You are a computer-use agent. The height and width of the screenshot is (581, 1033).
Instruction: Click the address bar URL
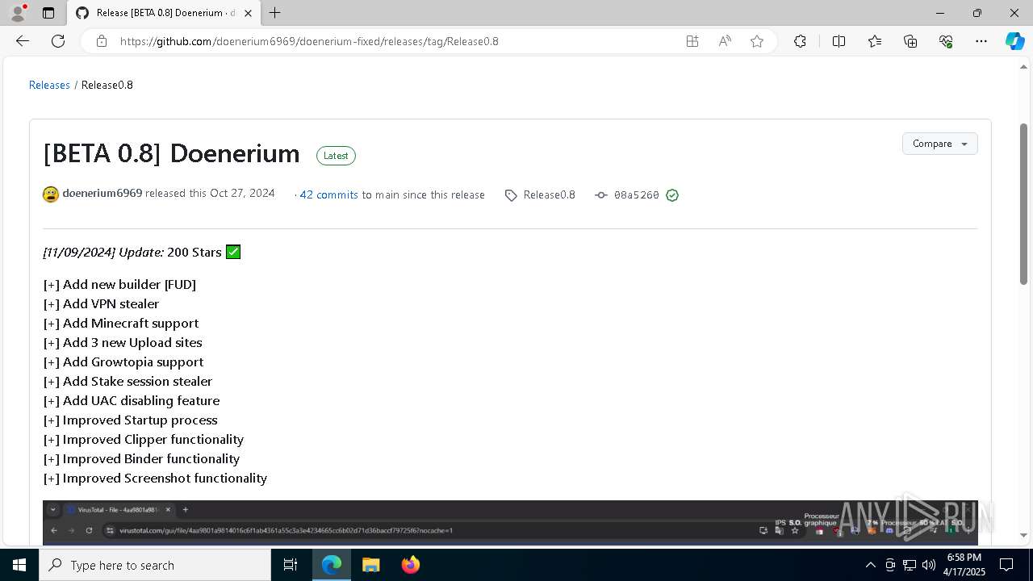point(309,41)
